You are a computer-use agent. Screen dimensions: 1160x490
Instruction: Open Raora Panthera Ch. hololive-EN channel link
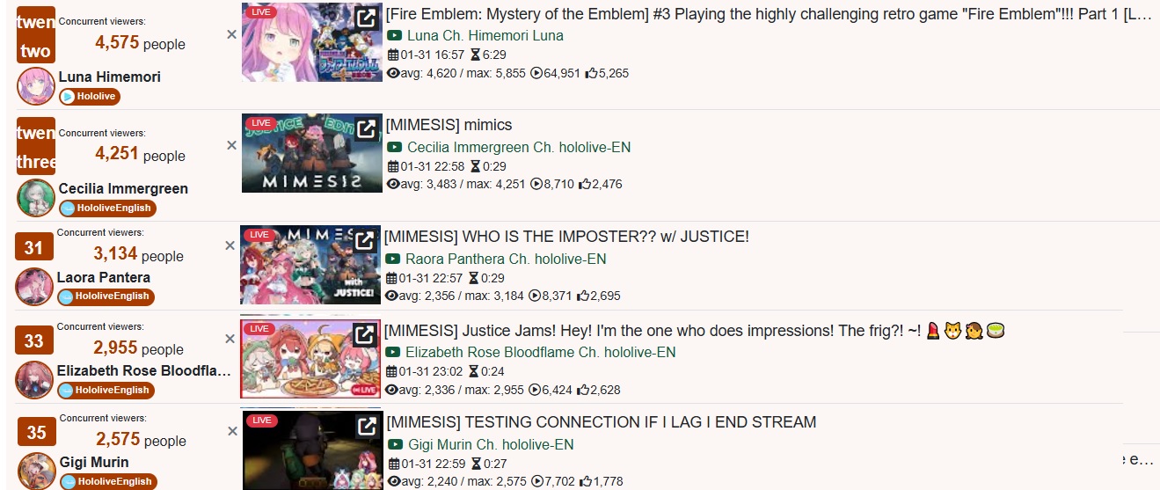click(506, 260)
